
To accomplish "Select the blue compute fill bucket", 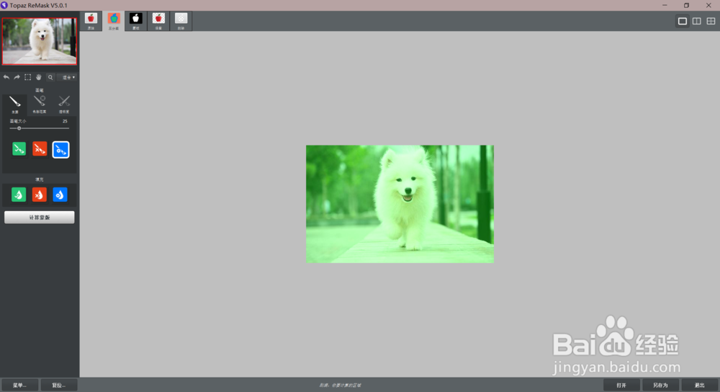I will click(x=60, y=195).
